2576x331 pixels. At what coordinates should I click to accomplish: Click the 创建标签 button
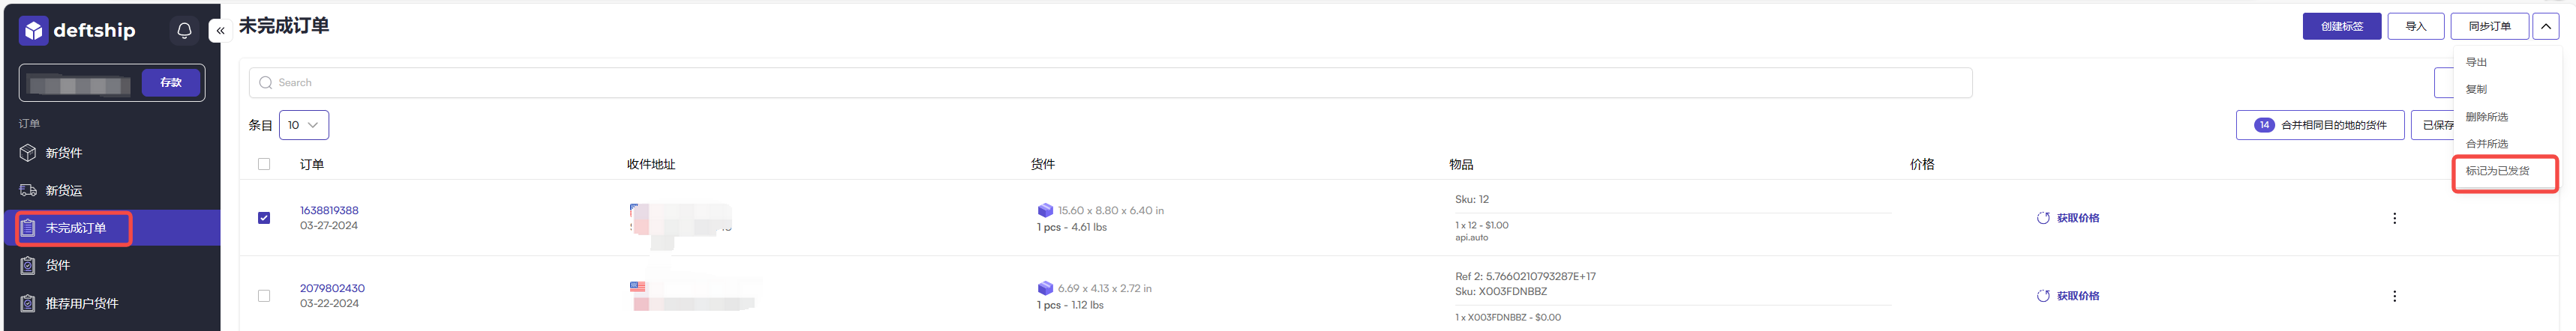click(2341, 27)
